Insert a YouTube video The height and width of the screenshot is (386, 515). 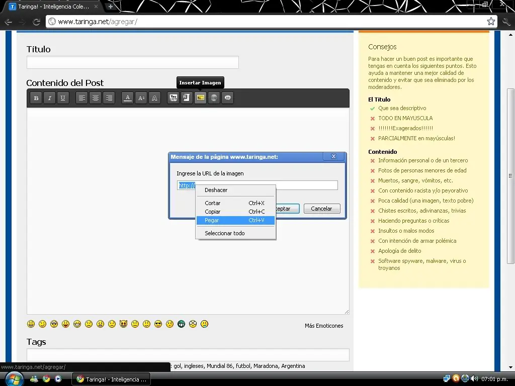[x=174, y=98]
